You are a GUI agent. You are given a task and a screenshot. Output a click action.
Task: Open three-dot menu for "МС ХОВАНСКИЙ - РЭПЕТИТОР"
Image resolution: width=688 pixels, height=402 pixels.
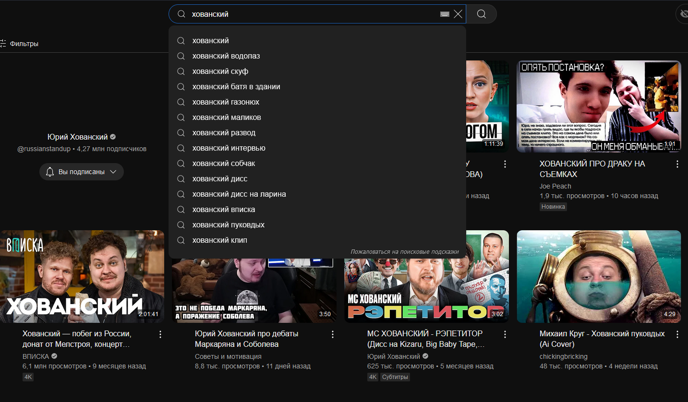(x=505, y=334)
